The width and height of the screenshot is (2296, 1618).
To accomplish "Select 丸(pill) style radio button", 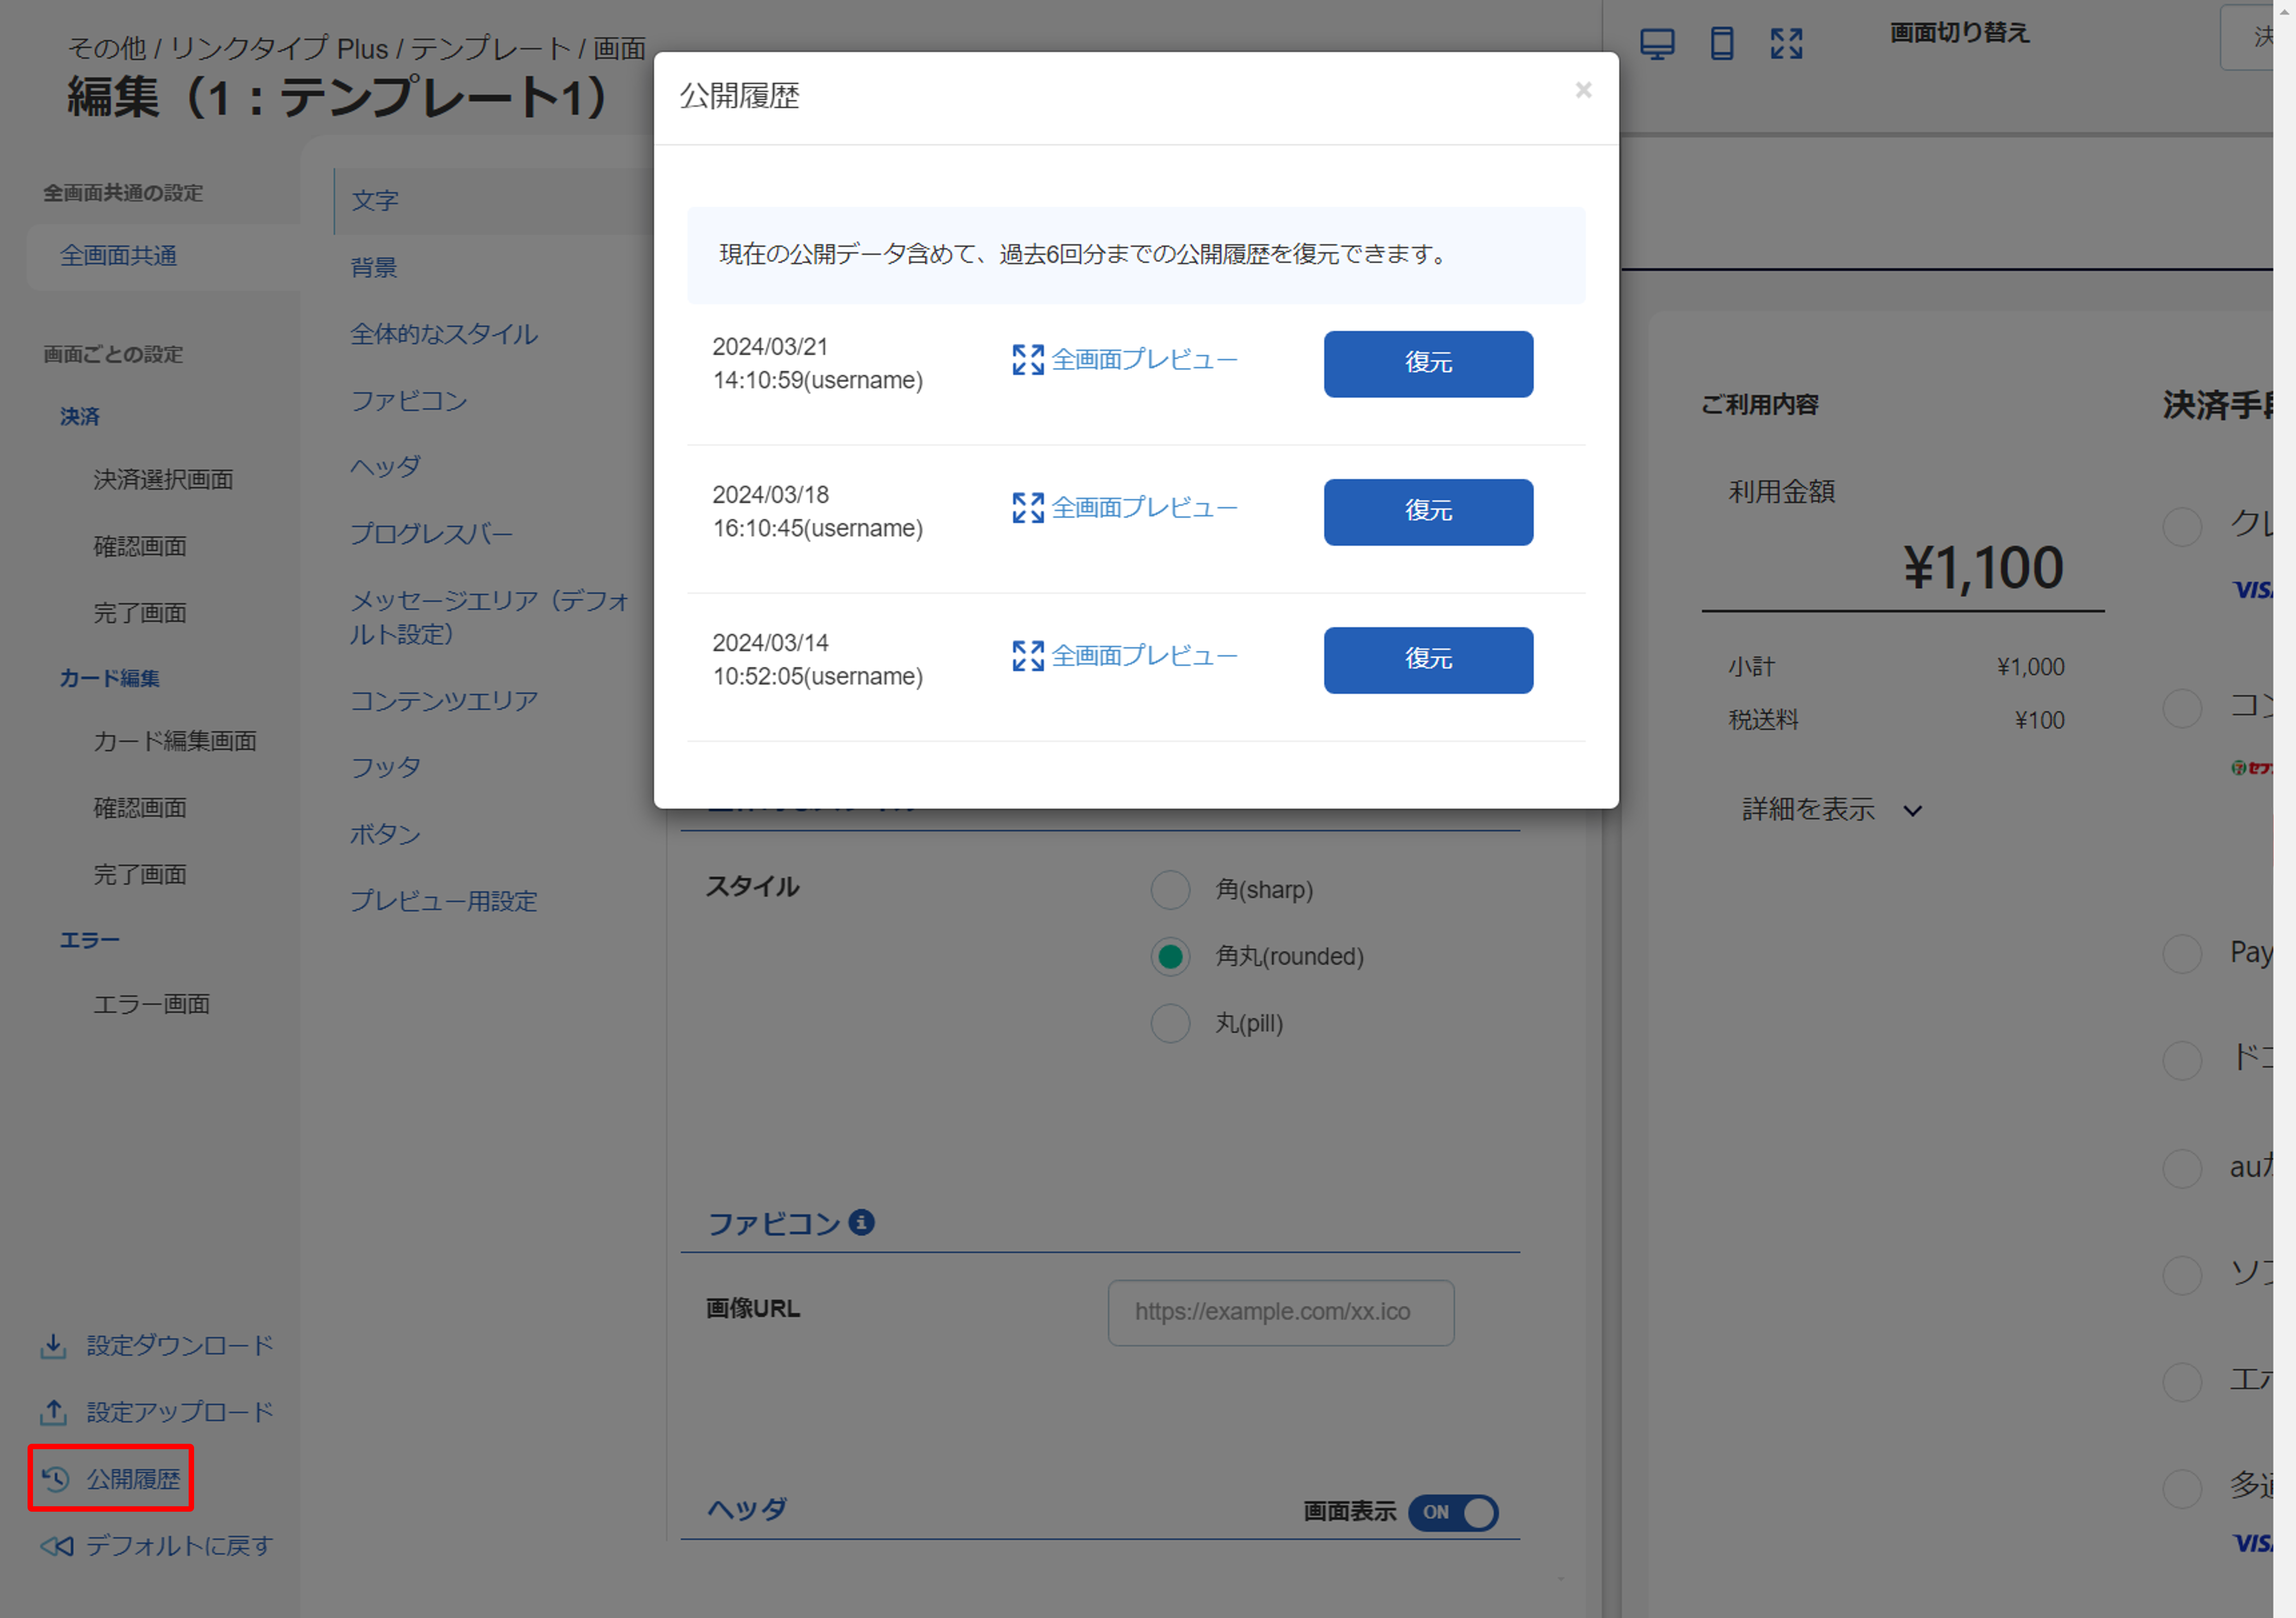I will 1170,1023.
